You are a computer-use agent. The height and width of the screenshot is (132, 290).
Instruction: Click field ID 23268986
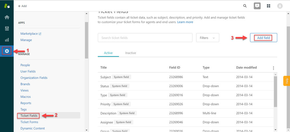(176, 77)
